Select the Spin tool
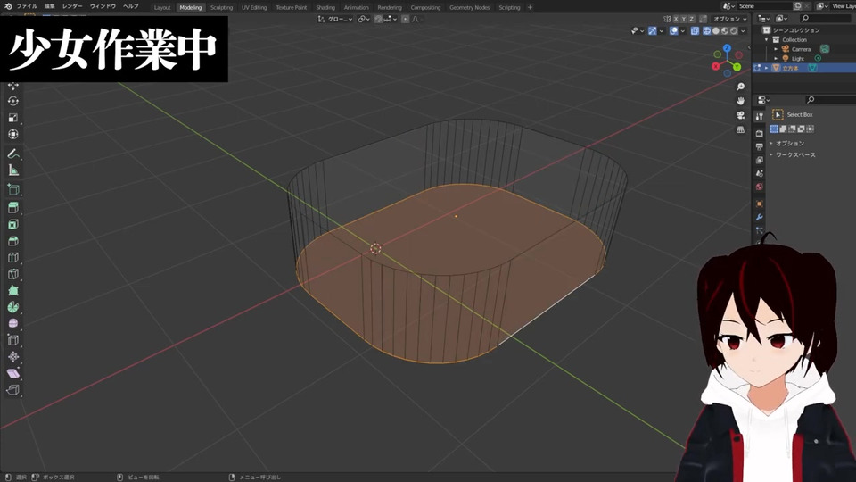Screen dimensions: 856x482 (13, 307)
